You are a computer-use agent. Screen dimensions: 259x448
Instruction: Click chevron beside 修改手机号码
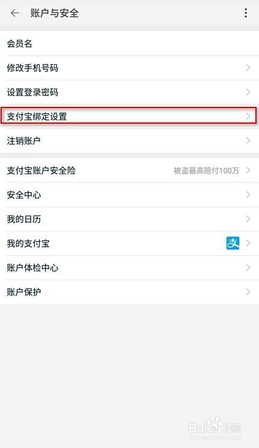pos(248,68)
